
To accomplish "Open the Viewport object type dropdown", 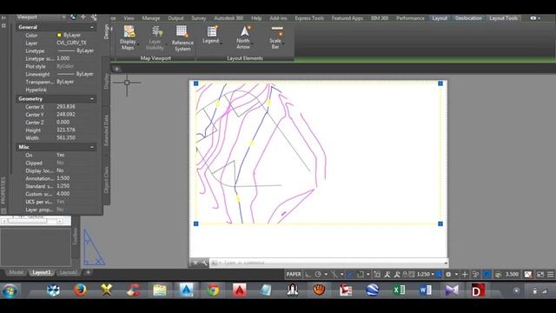I will [63, 17].
